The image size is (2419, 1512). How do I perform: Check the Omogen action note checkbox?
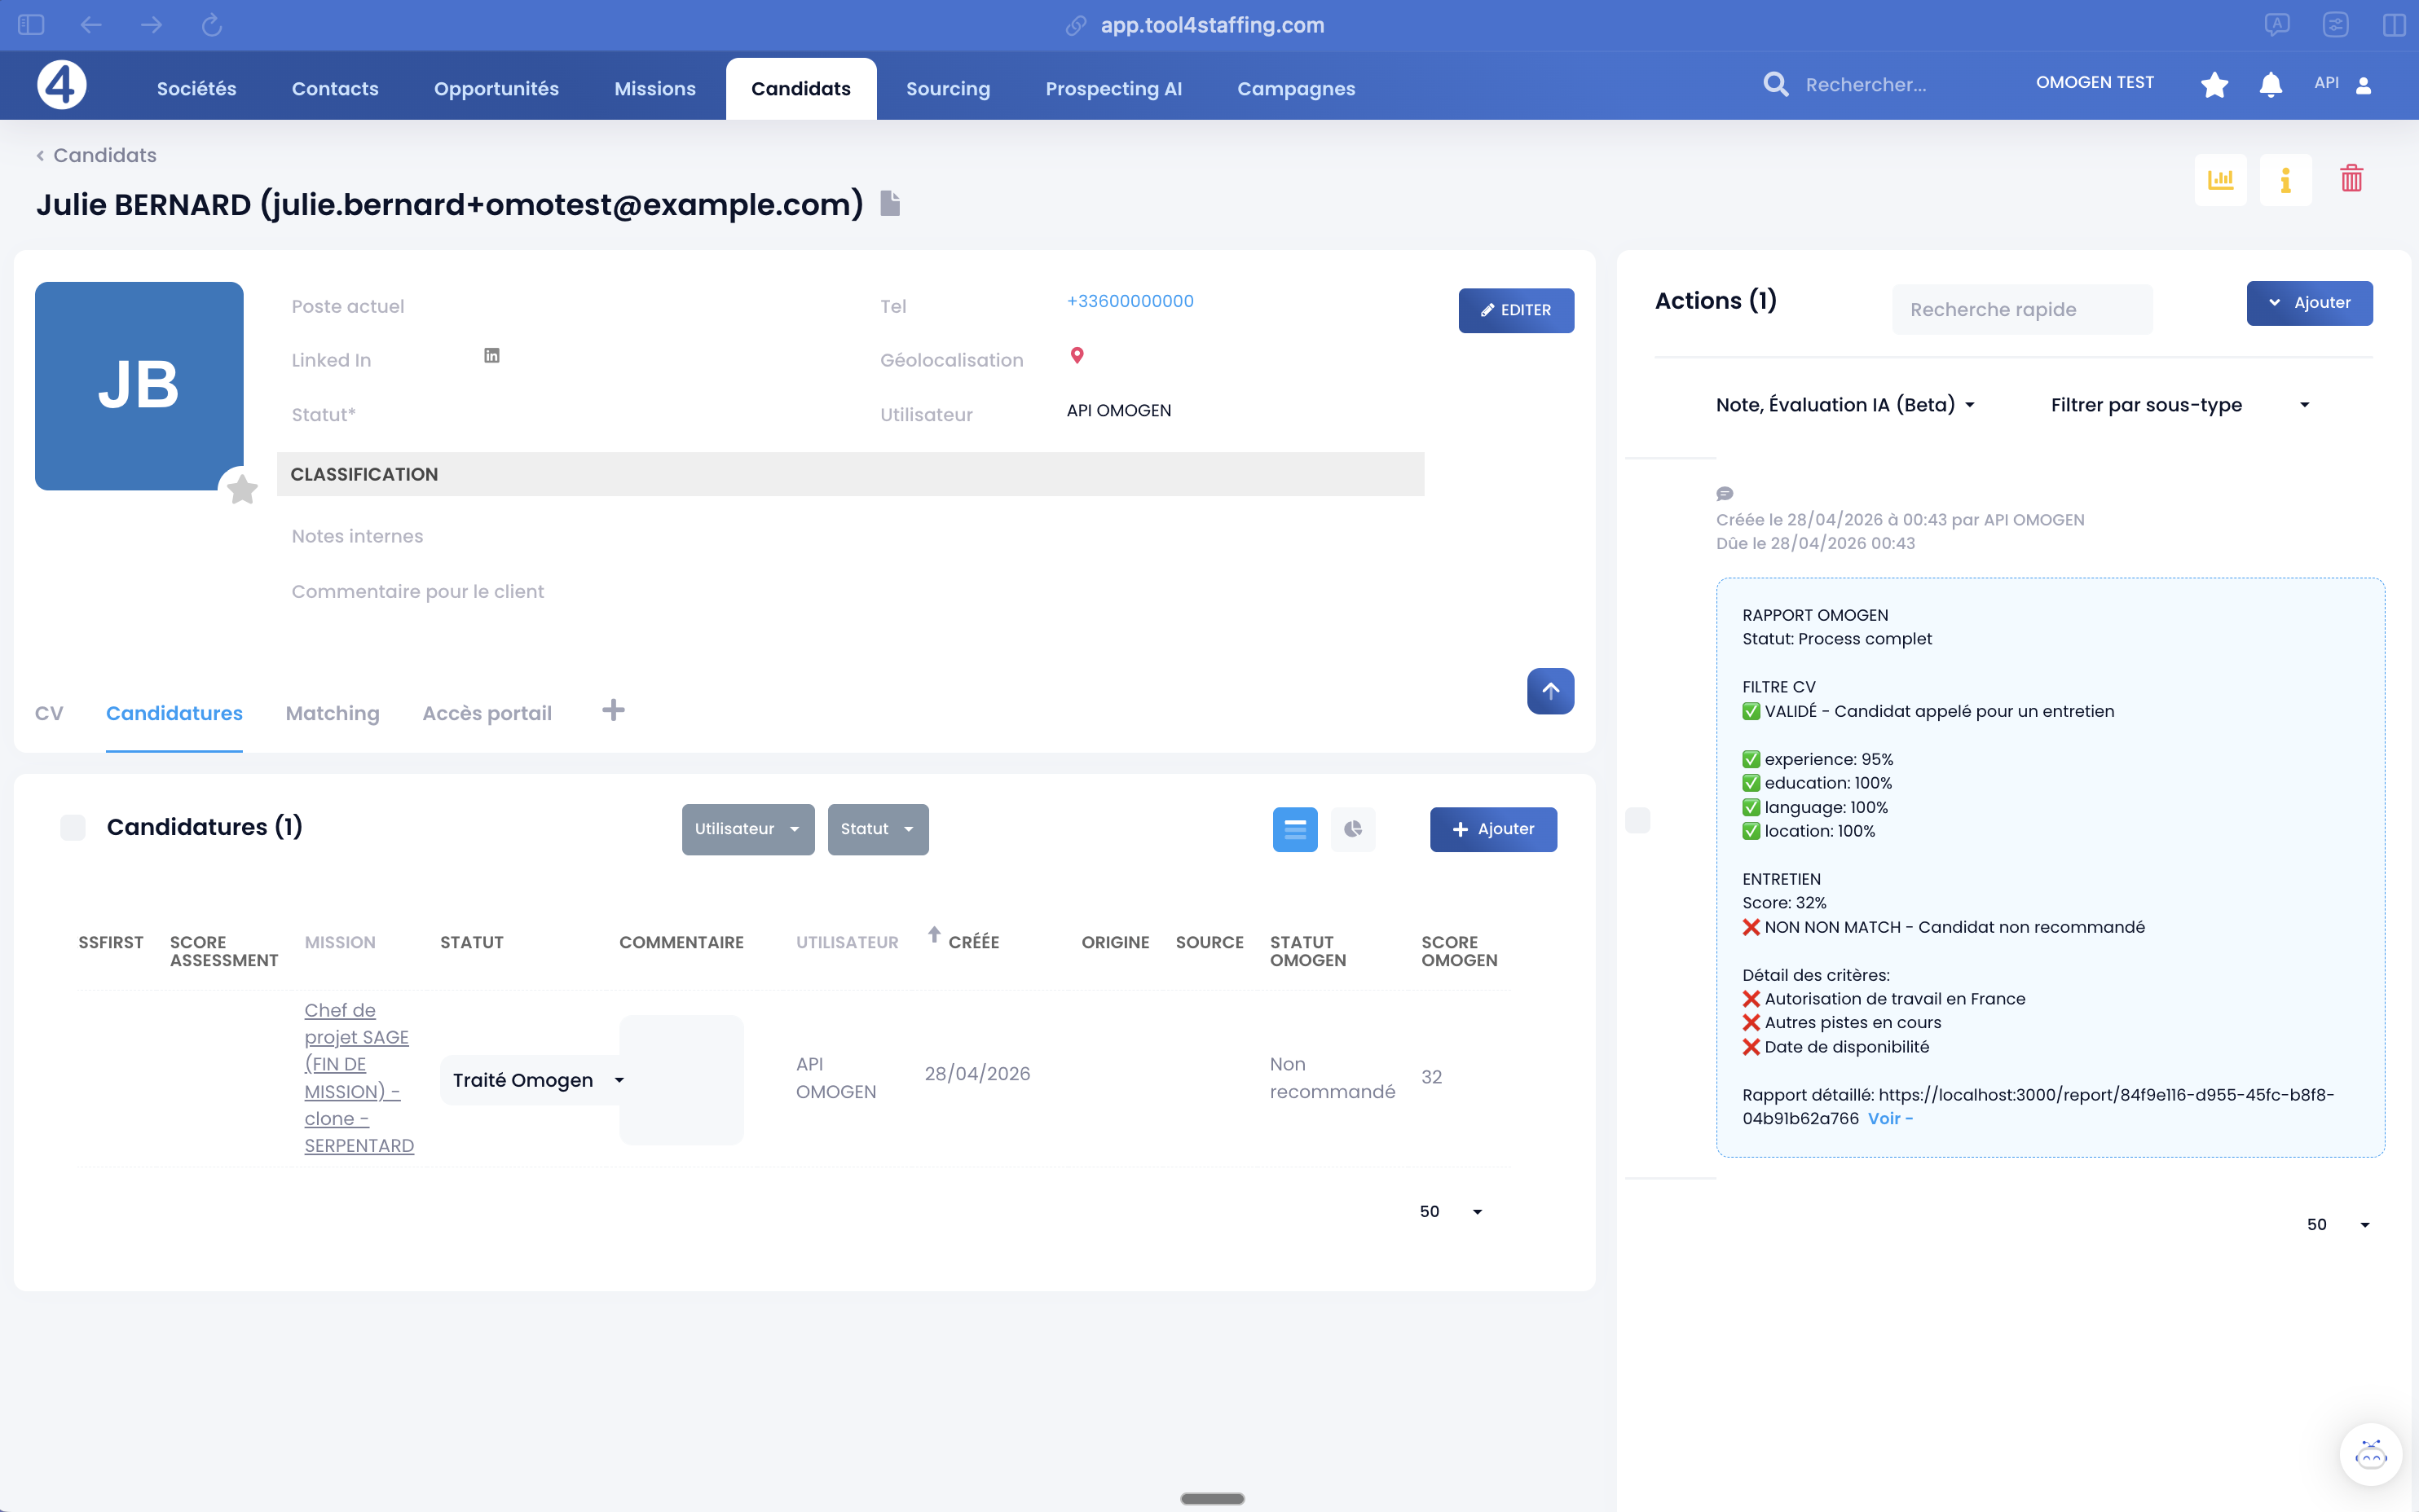tap(1637, 821)
